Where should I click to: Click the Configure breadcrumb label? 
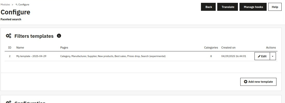tap(24, 5)
